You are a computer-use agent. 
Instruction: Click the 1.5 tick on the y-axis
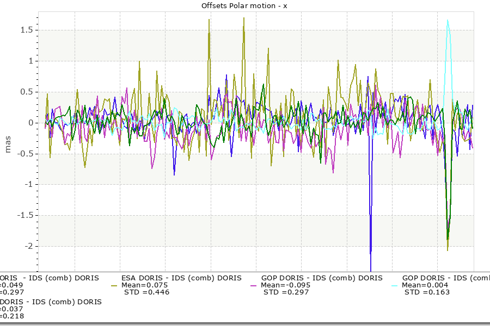coord(27,30)
